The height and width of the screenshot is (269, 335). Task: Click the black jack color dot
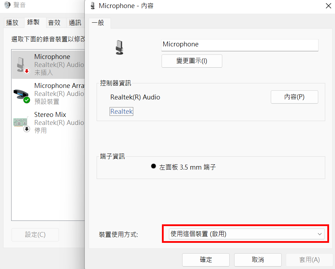point(154,166)
